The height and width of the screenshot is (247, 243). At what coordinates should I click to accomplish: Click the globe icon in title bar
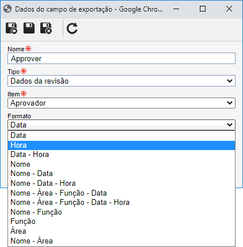(7, 9)
